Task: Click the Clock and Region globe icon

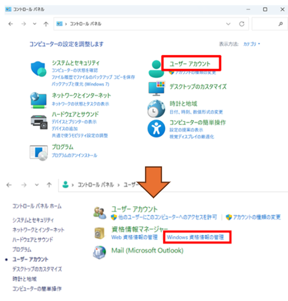Action: coord(156,109)
